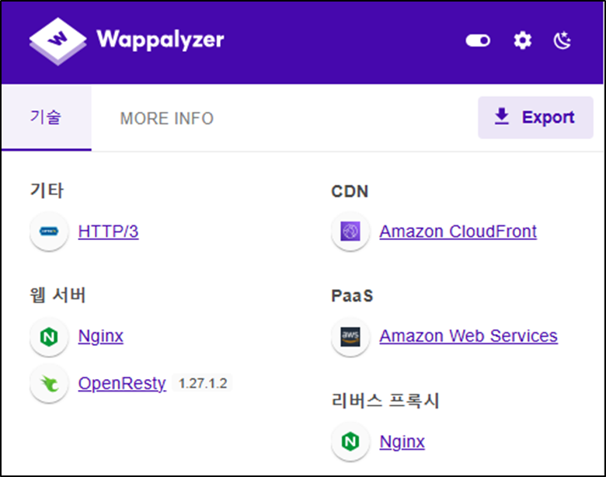Click the 리버스 프록시 category heading
606x477 pixels.
385,400
